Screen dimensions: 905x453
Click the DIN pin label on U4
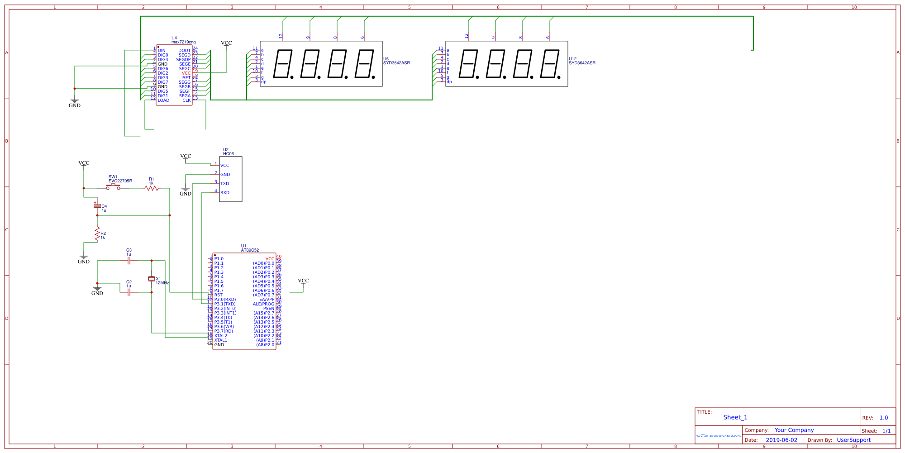click(x=162, y=51)
